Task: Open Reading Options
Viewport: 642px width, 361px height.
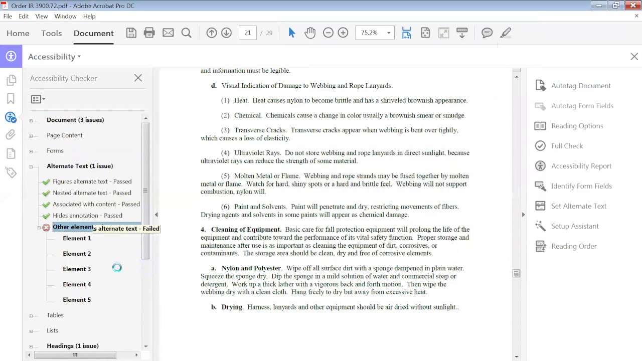Action: click(569, 126)
